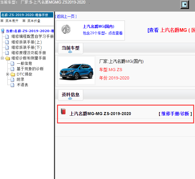The height and width of the screenshot is (179, 195).
Task: Open 维修拆装手册(上) in tree
Action: pos(27,42)
